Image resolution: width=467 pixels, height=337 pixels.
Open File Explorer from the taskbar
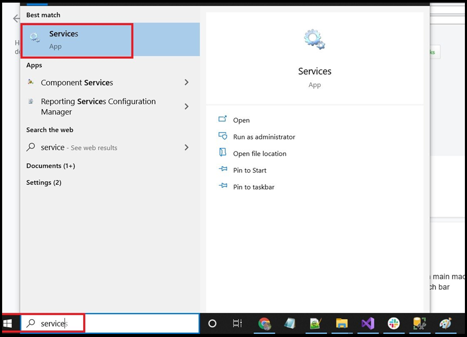[x=341, y=323]
